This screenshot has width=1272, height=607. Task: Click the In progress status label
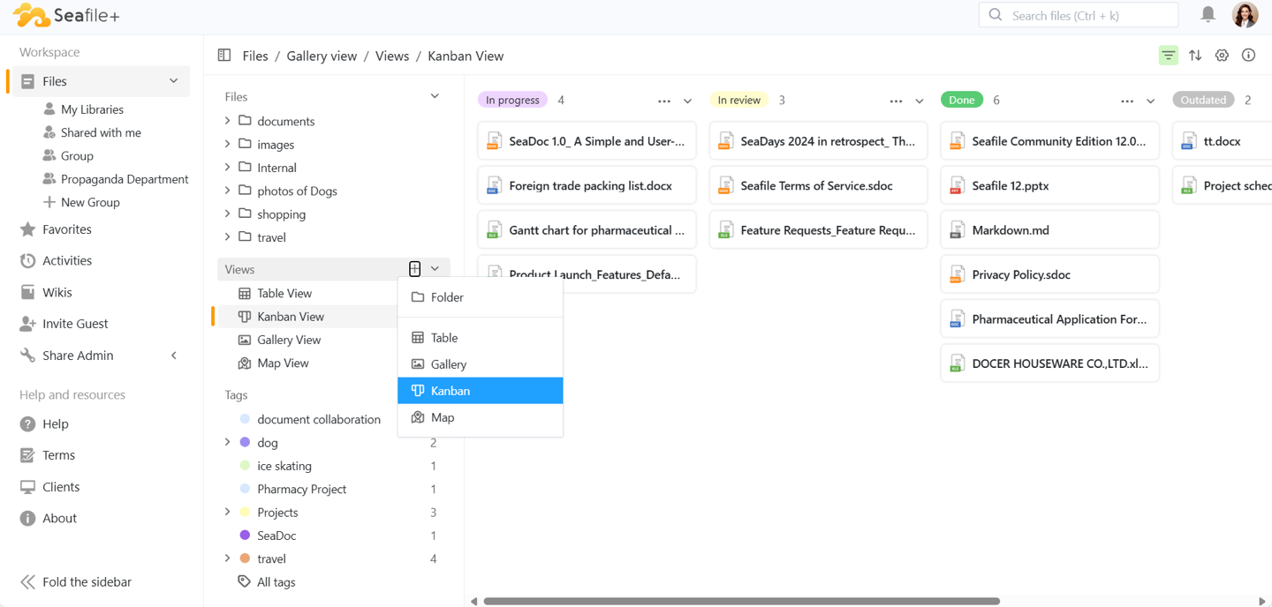pyautogui.click(x=512, y=100)
